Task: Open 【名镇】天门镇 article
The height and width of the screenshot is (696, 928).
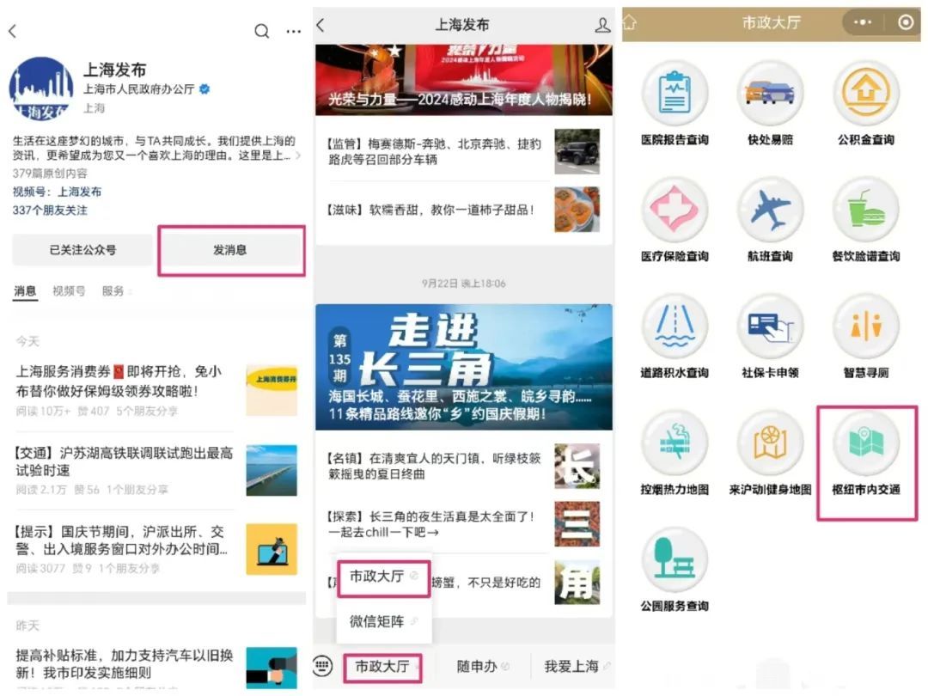Action: tap(464, 466)
